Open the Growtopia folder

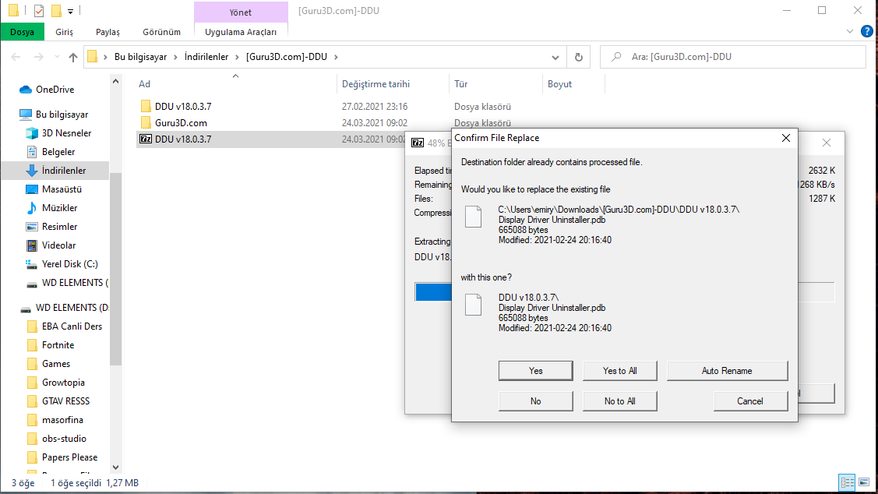[63, 383]
